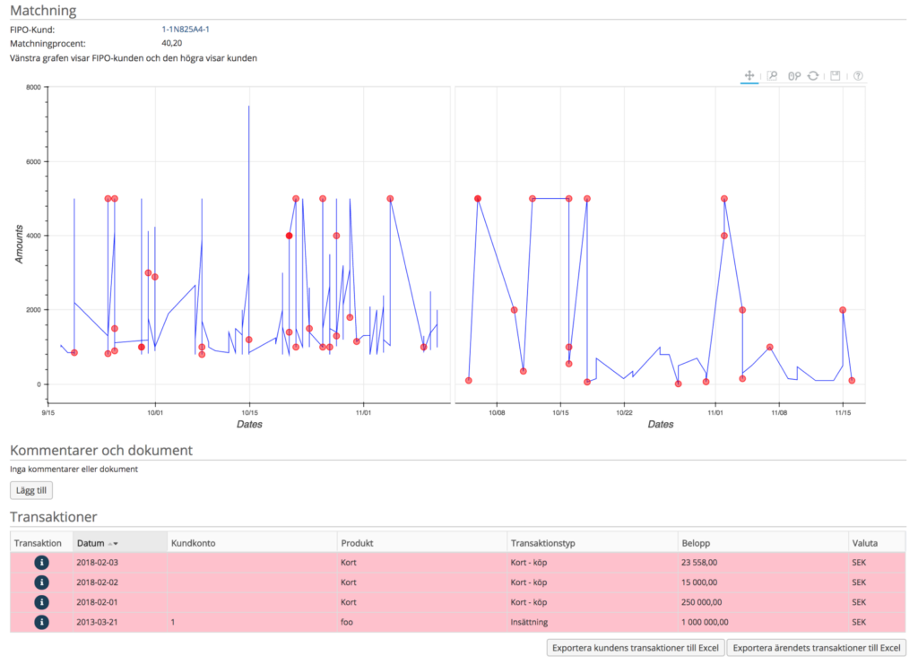Select the 250 000,00 amount cell
Image resolution: width=918 pixels, height=664 pixels.
(x=763, y=602)
